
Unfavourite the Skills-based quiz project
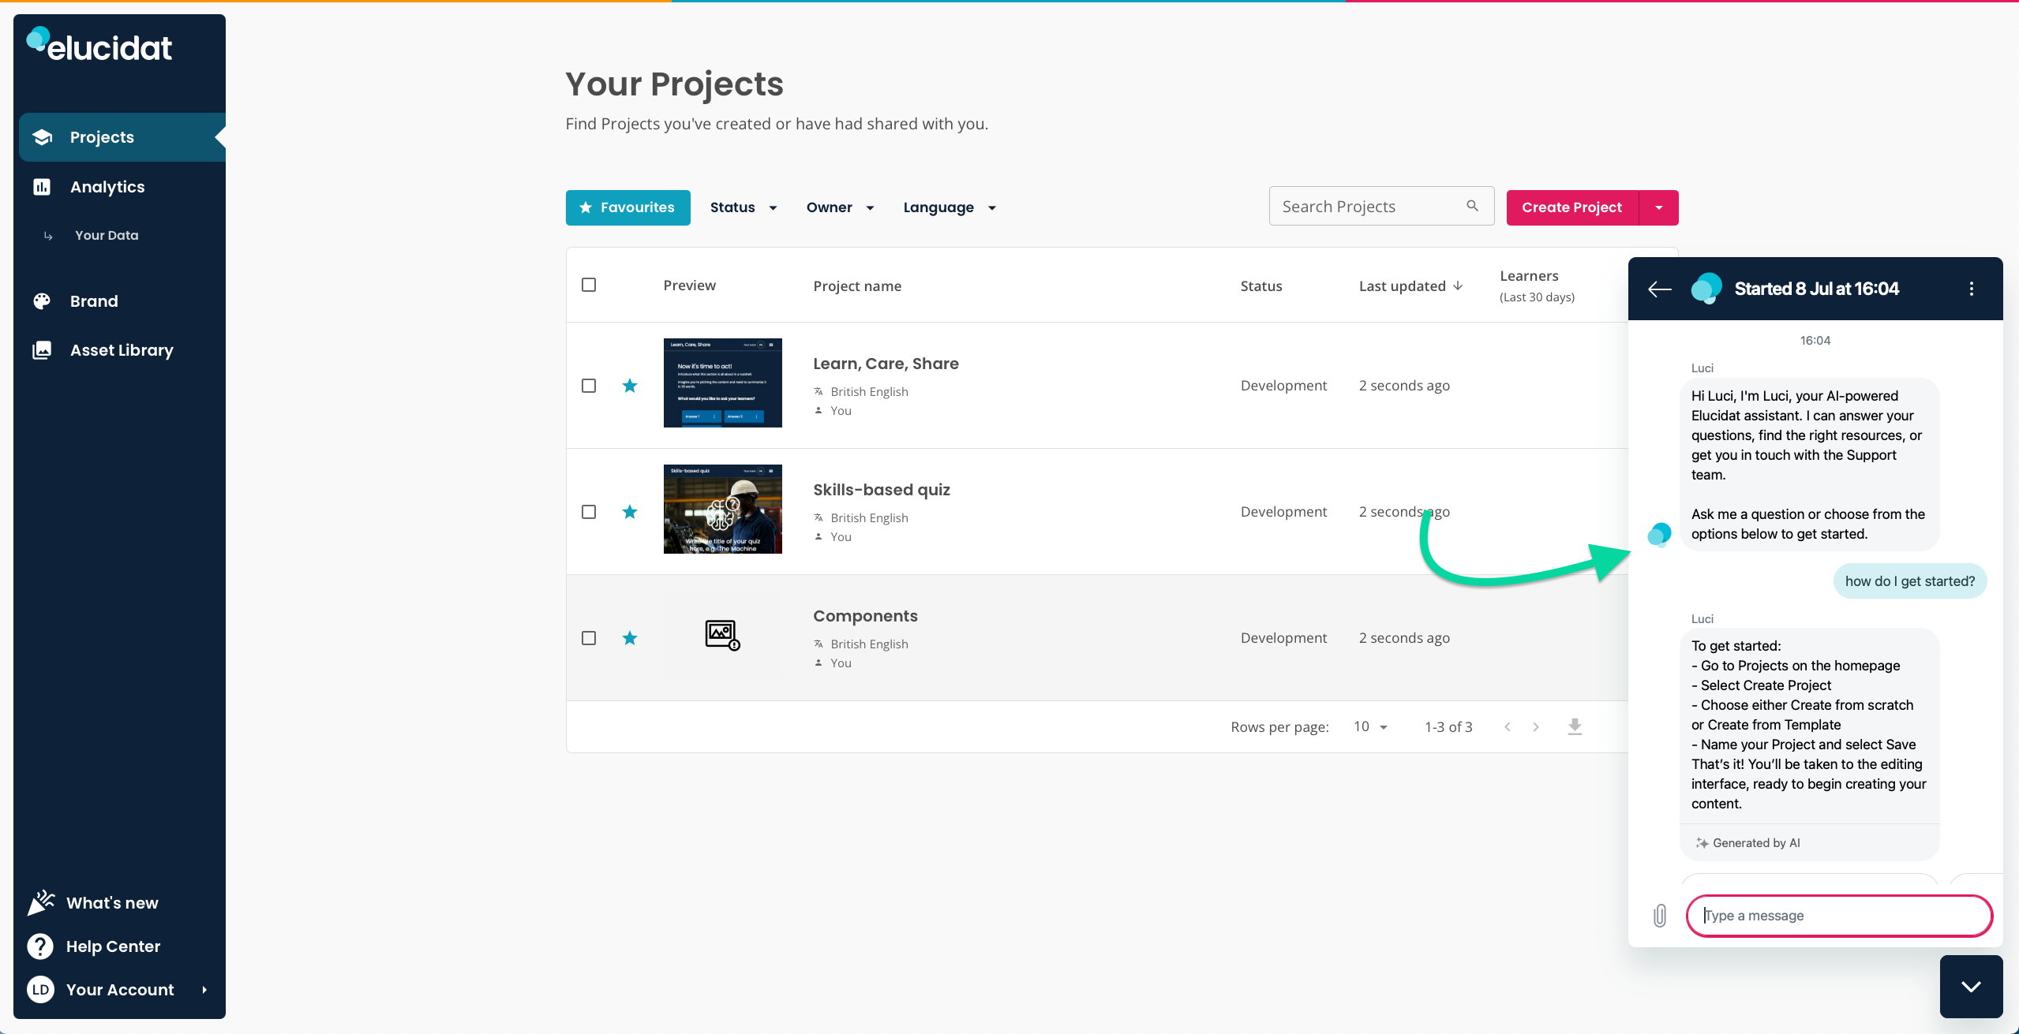point(629,511)
